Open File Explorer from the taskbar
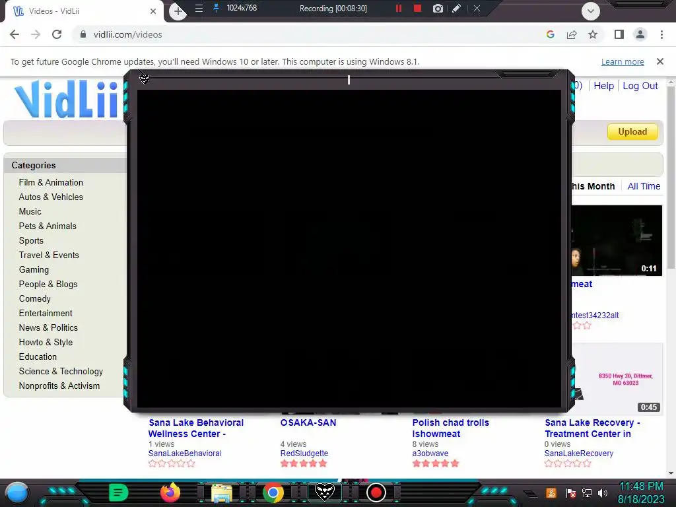676x507 pixels. (x=222, y=492)
